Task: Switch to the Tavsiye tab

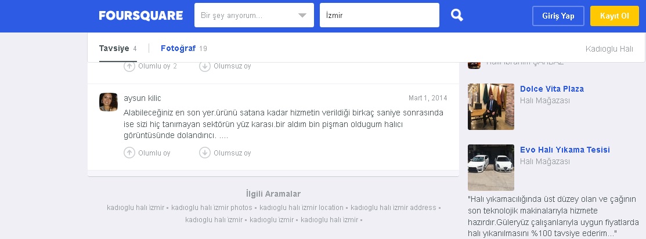Action: pos(118,49)
